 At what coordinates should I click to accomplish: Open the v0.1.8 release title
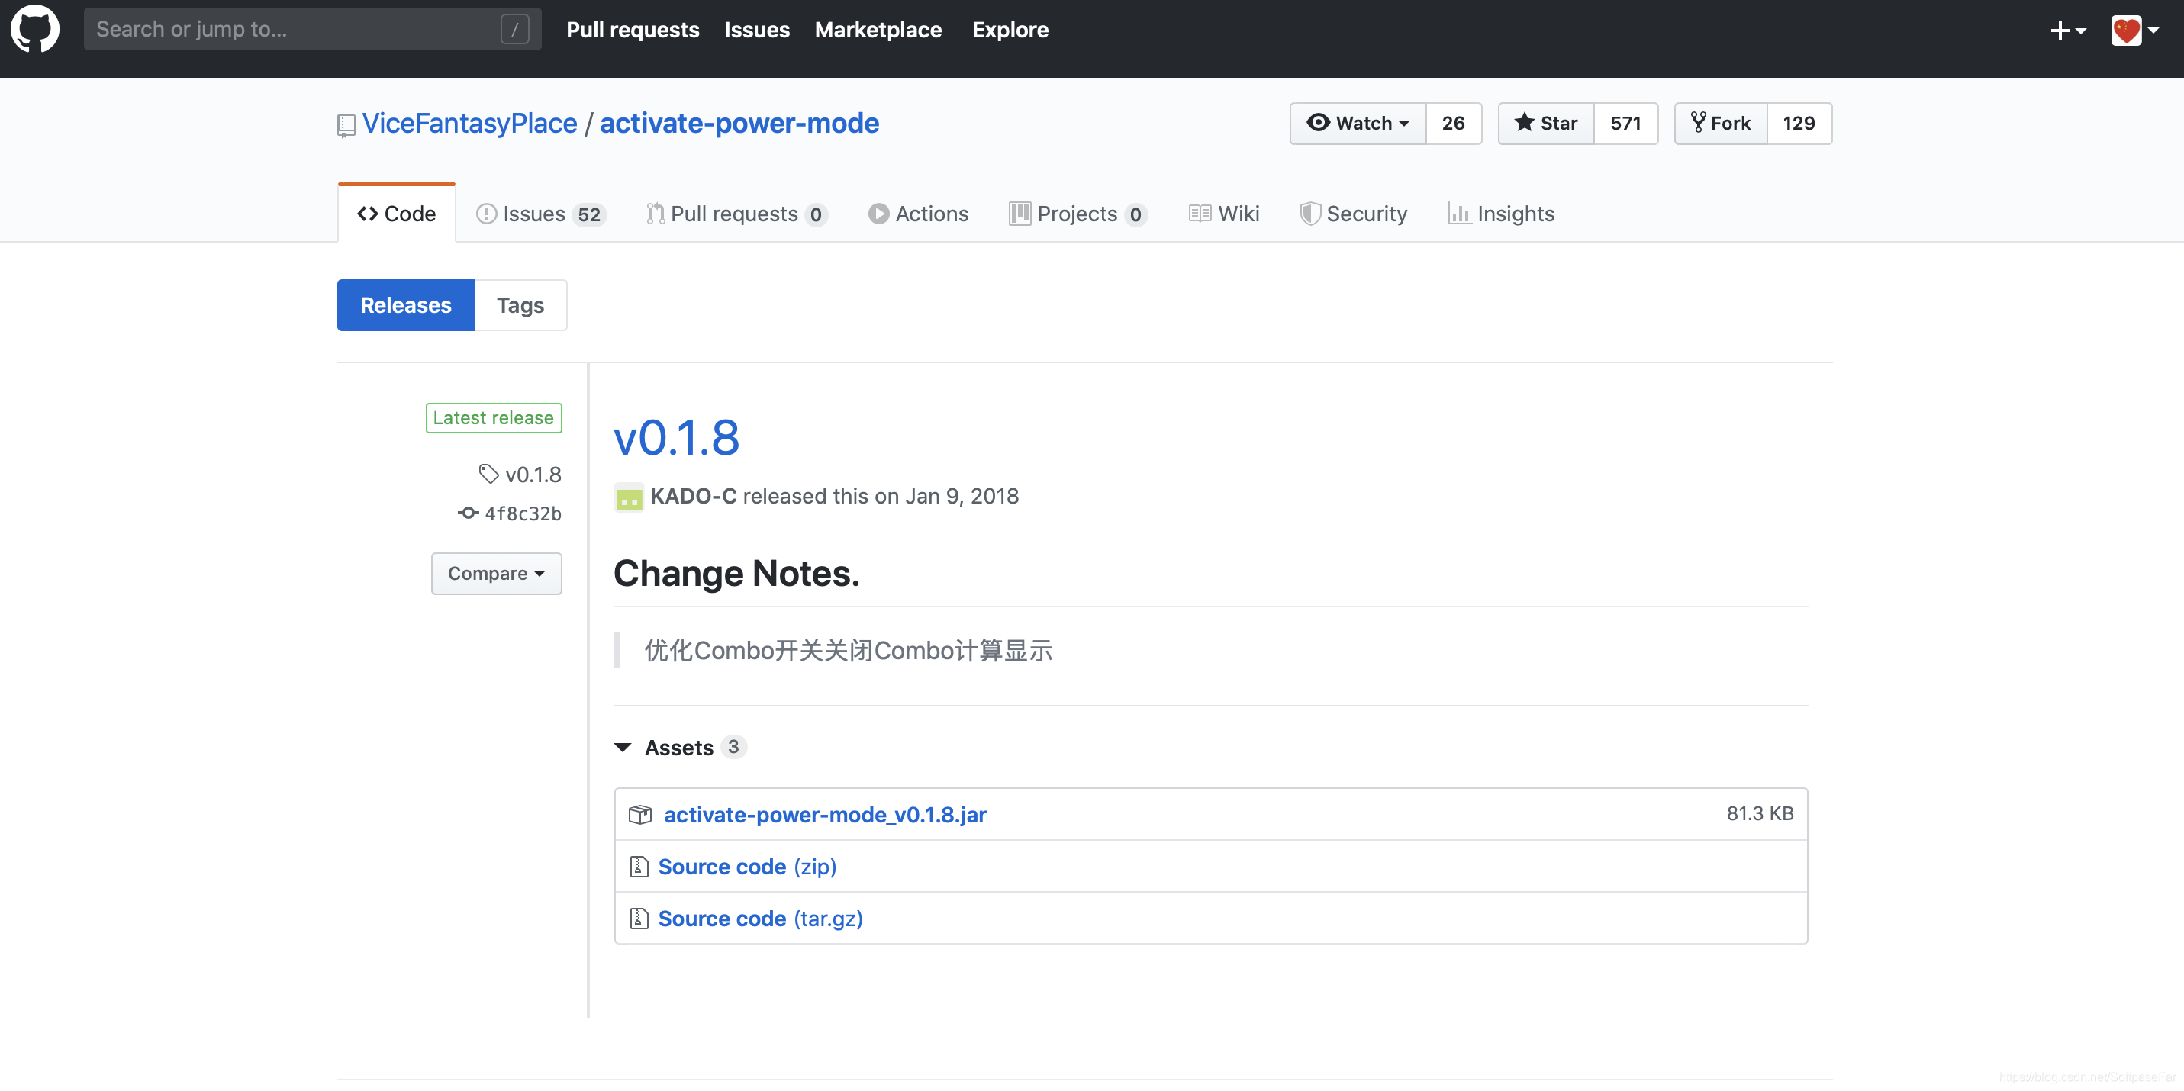[677, 438]
